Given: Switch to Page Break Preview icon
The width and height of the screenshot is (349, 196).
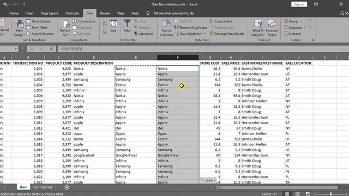Looking at the screenshot, I should coord(308,194).
